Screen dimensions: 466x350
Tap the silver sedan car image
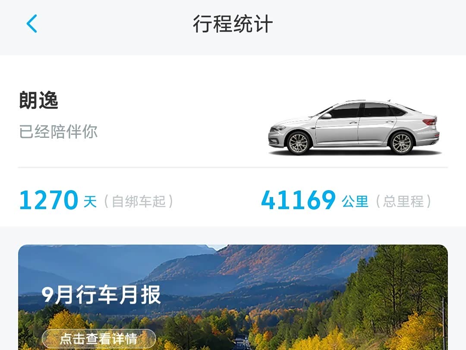(x=354, y=127)
